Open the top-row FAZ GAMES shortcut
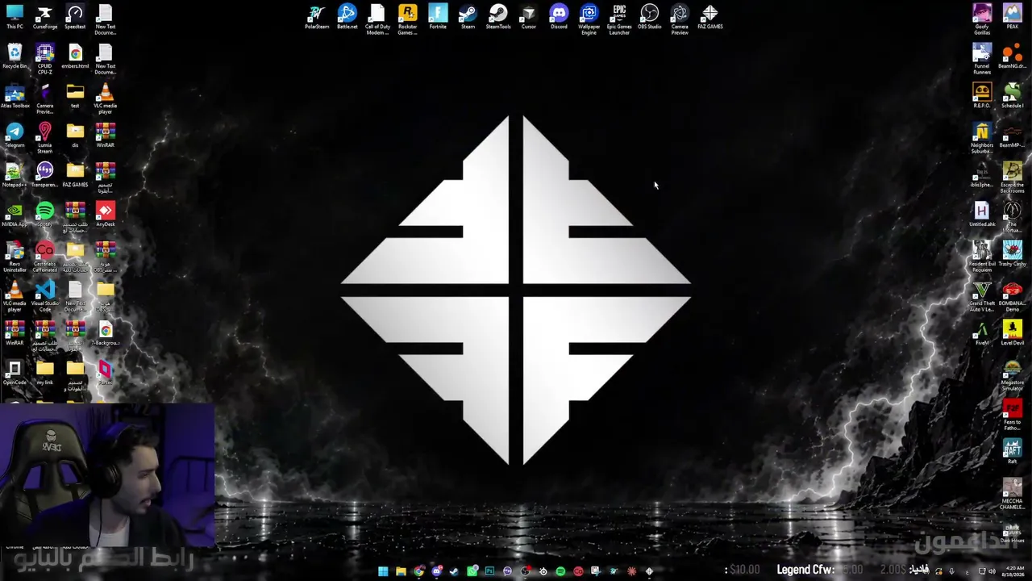Screen dimensions: 1032x581 pyautogui.click(x=709, y=17)
